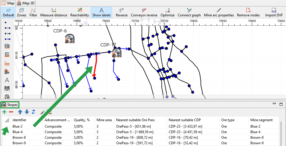
Task: Maximize the Stopes panel
Action: point(281,104)
